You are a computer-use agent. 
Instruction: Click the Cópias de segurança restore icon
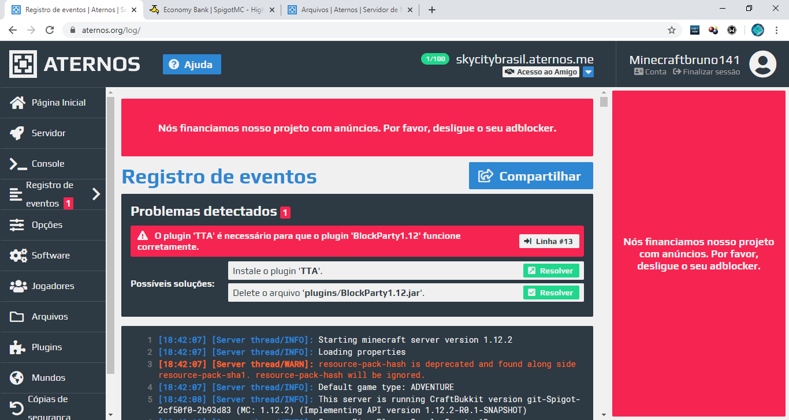click(x=17, y=408)
